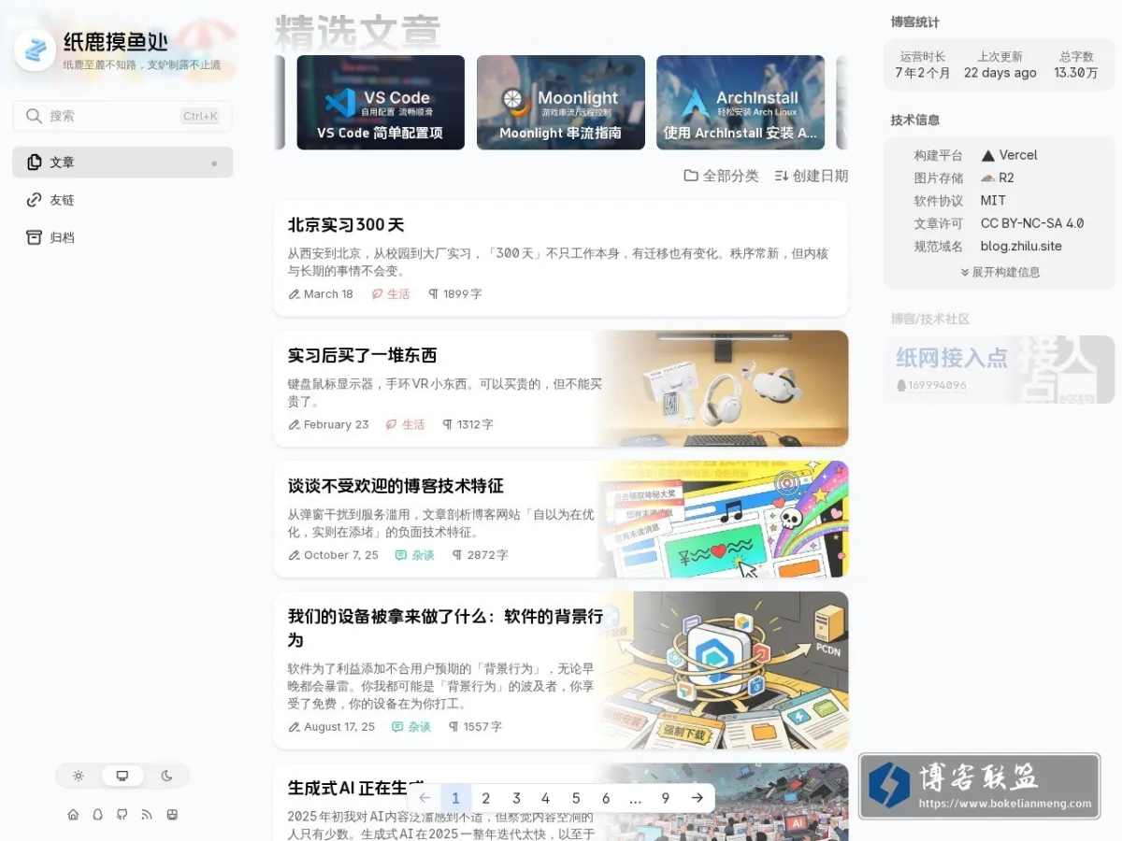Click the colorful popup-windows article cover image
Image resolution: width=1122 pixels, height=841 pixels.
[722, 519]
